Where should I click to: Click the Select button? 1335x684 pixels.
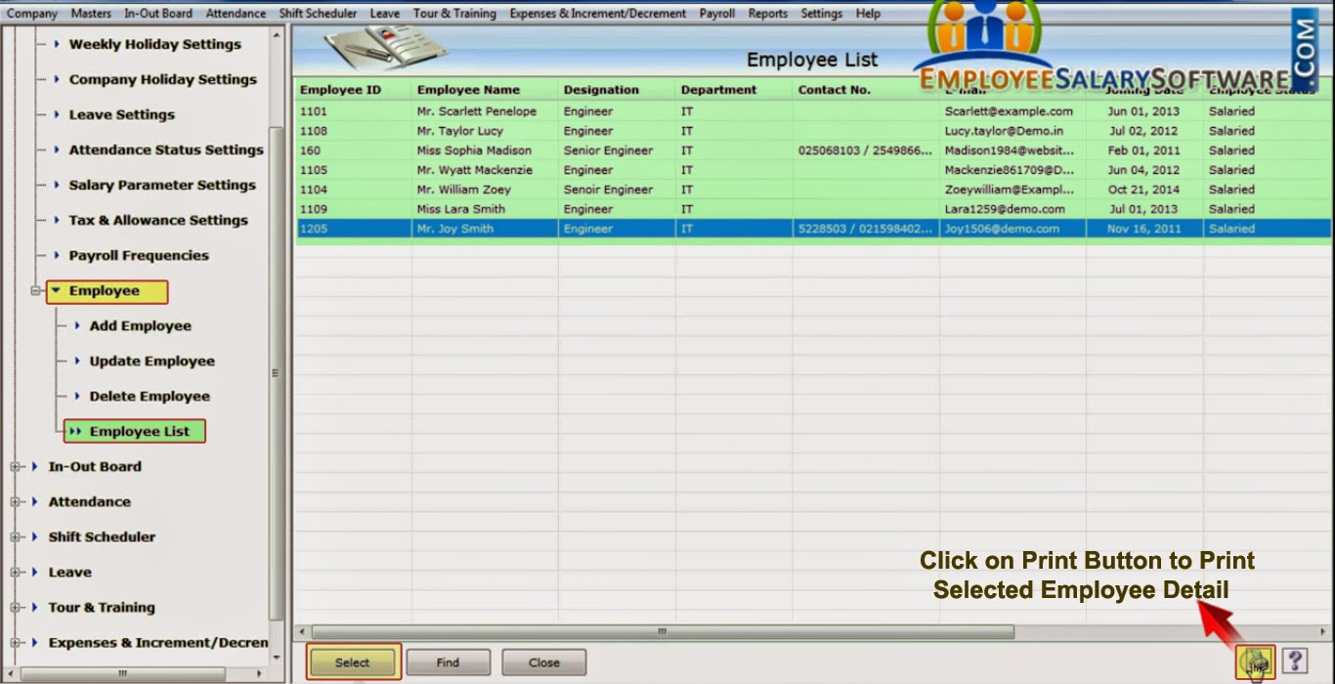coord(352,662)
